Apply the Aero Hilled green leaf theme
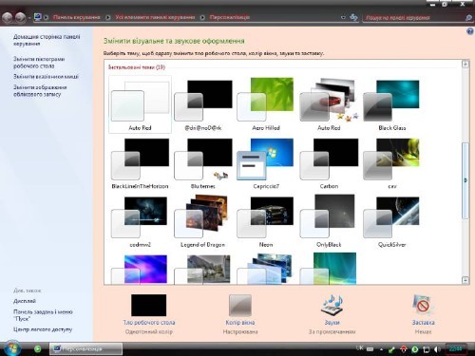The width and height of the screenshot is (475, 356). pyautogui.click(x=266, y=104)
